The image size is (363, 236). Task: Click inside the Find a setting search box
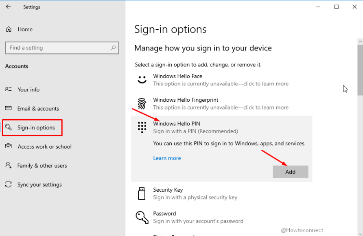pos(62,48)
